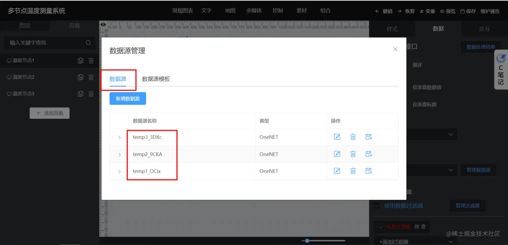This screenshot has height=245, width=508.
Task: Click 管理过滤器 button
Action: click(x=468, y=205)
